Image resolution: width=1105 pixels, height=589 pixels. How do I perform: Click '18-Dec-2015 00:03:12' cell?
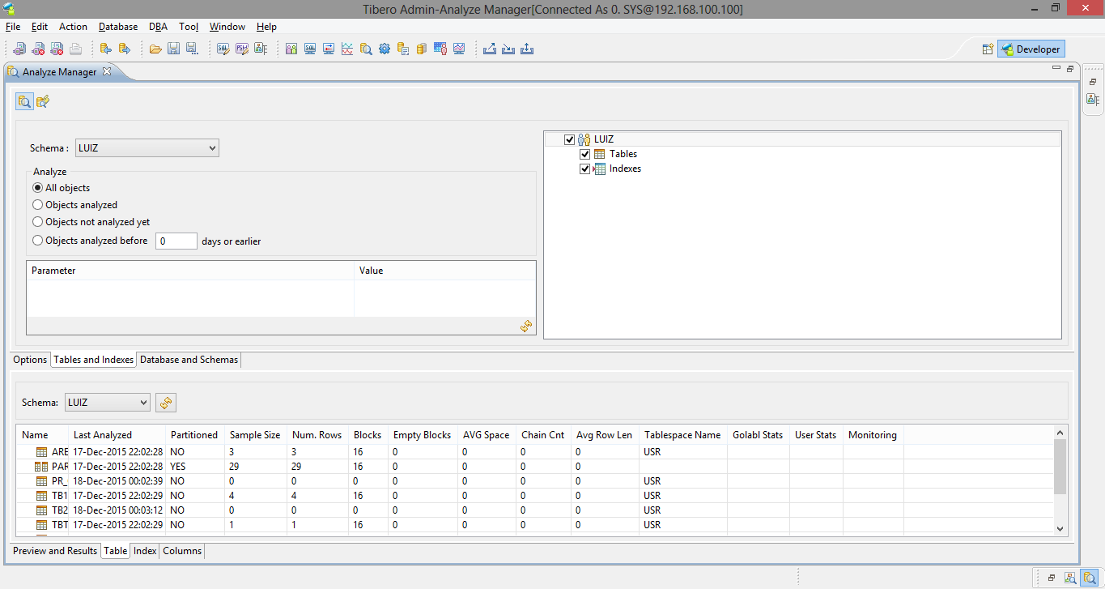(118, 510)
